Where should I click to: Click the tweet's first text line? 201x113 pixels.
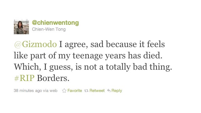click(89, 44)
